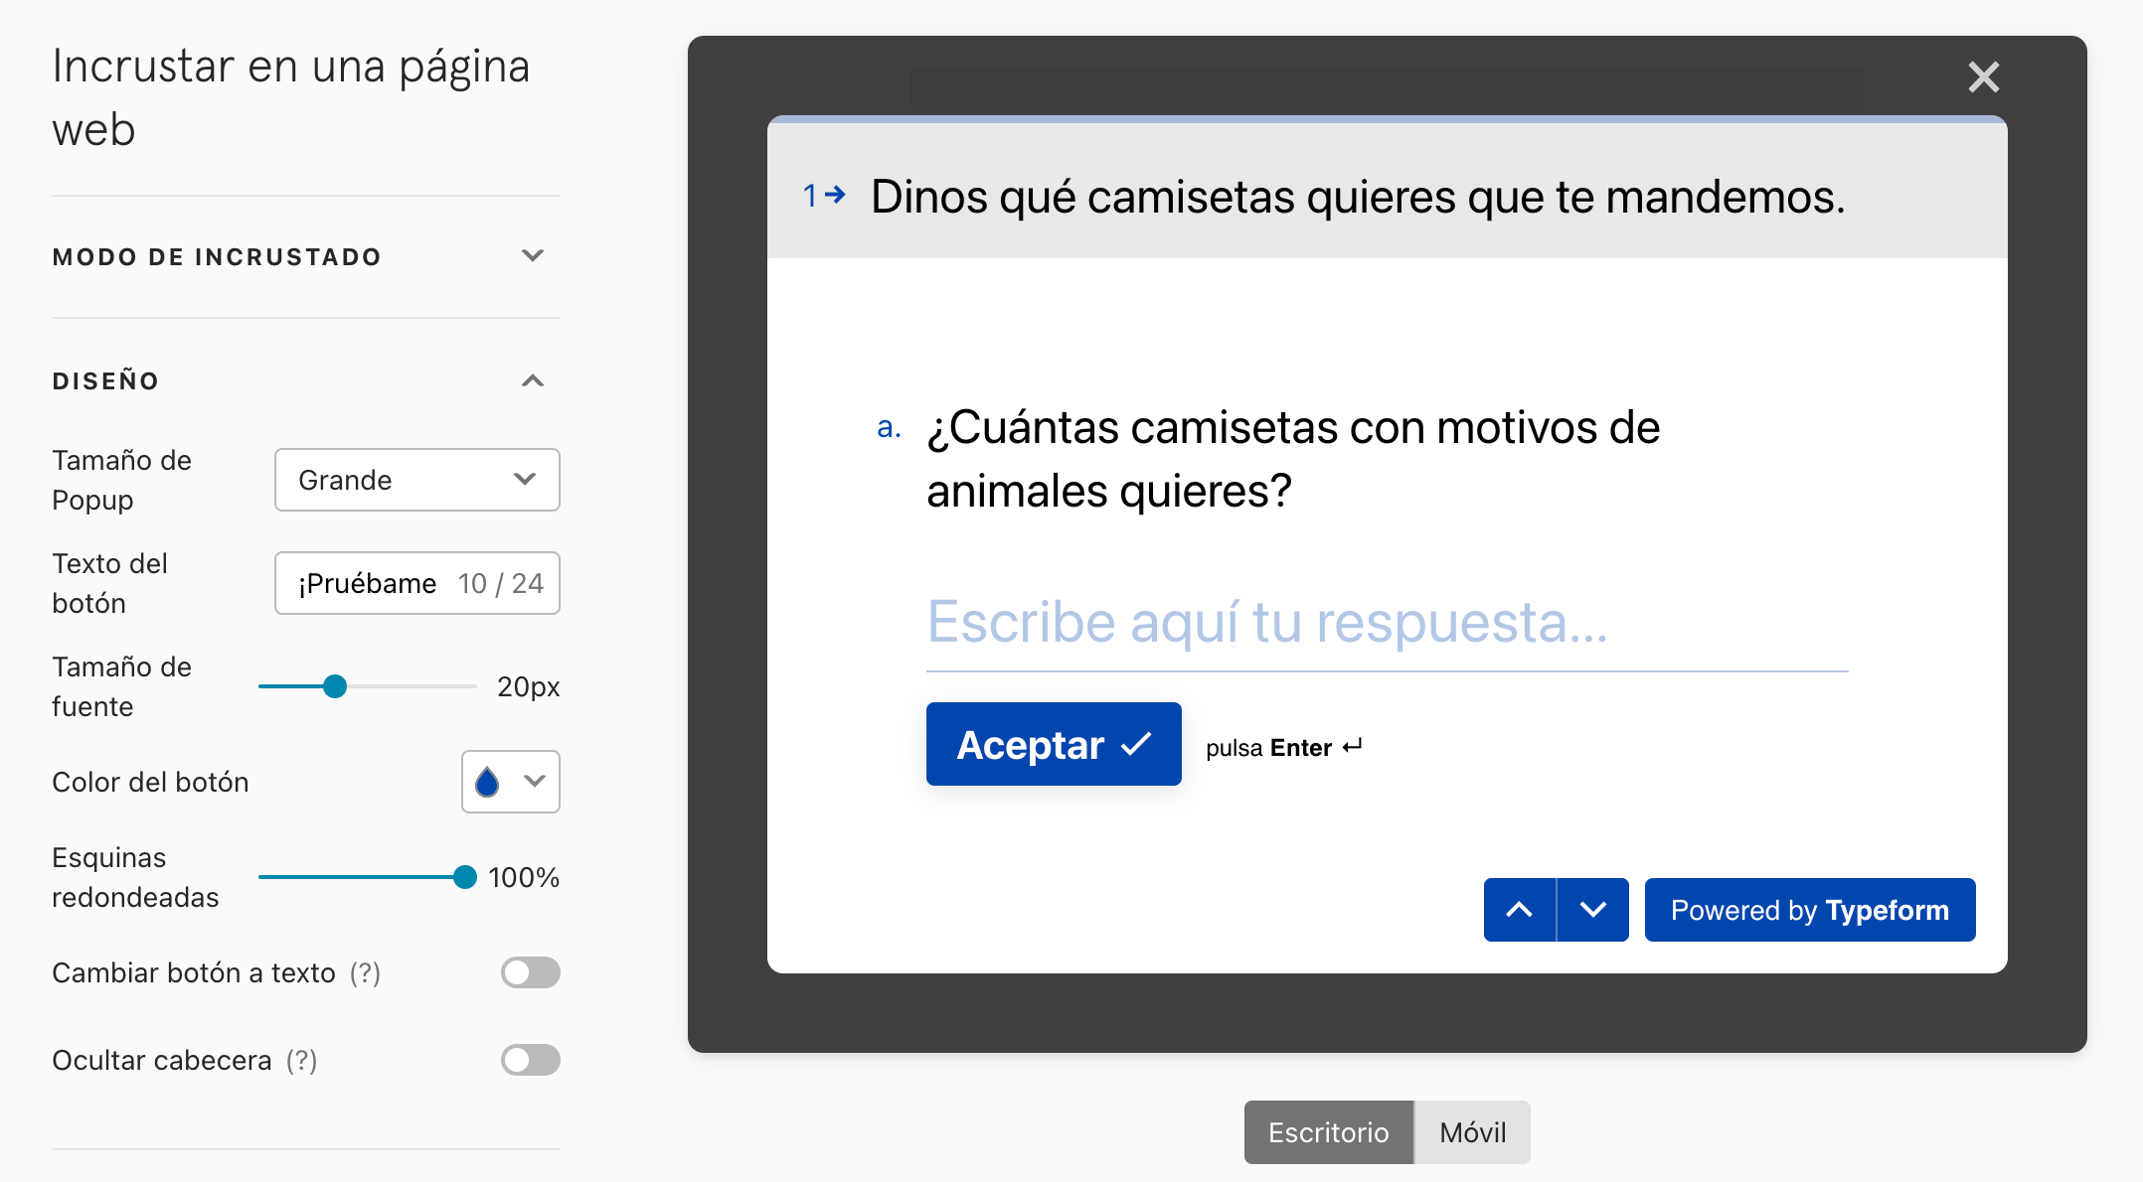Switch to Móvil preview tab
2143x1182 pixels.
(x=1472, y=1132)
